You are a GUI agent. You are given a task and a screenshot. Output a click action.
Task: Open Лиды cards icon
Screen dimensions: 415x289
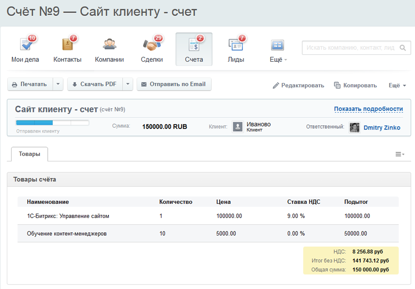coord(236,44)
